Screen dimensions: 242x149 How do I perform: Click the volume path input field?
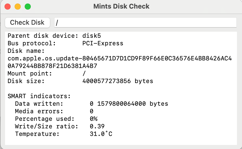tap(145, 23)
